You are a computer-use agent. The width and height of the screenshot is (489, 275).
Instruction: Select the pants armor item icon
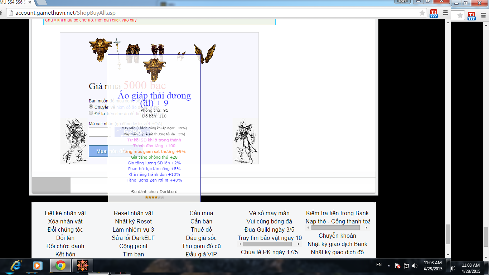click(133, 54)
